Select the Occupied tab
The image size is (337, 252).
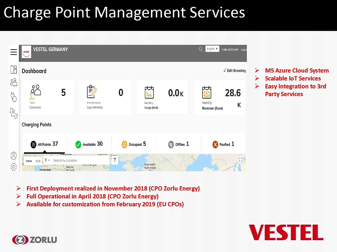134,144
